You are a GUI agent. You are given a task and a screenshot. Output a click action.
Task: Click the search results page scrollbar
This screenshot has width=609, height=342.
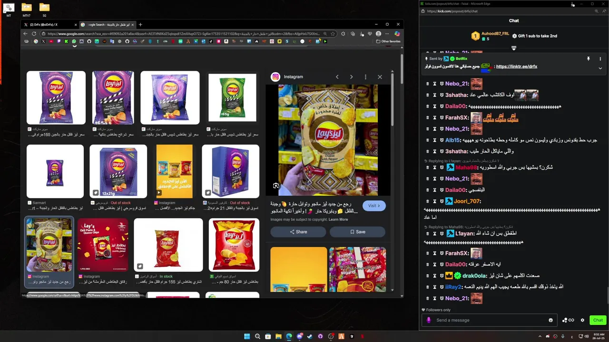click(402, 68)
